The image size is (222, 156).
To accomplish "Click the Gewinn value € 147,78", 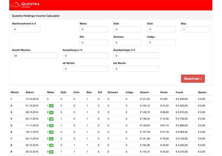I will pos(145,132).
